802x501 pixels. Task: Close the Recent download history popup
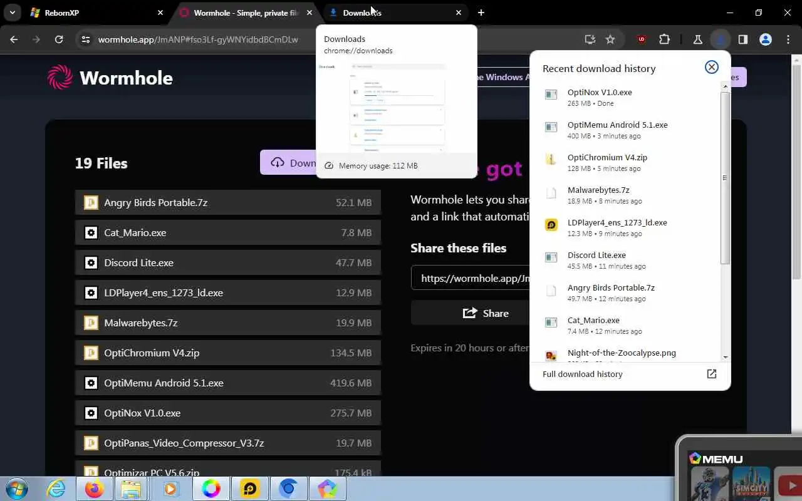pos(712,67)
